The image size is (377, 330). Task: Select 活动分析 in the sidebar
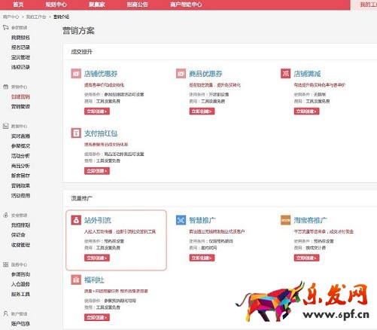coord(20,156)
